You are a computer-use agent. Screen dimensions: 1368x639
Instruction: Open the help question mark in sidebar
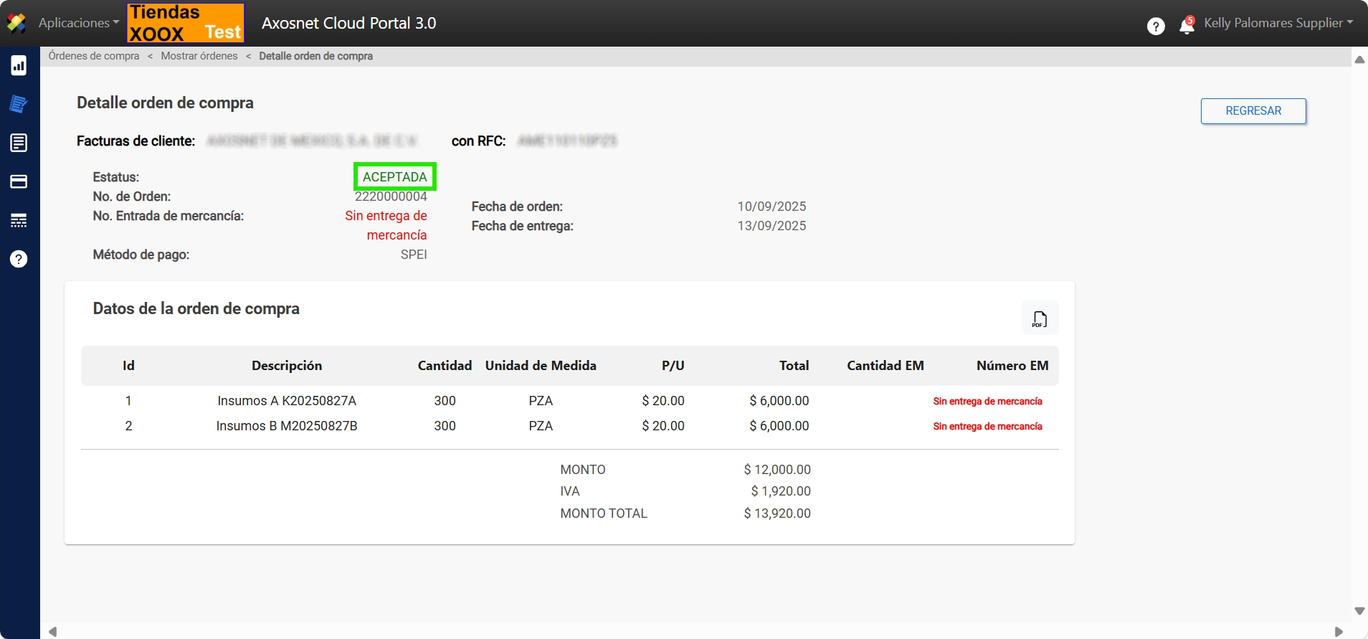pos(19,259)
